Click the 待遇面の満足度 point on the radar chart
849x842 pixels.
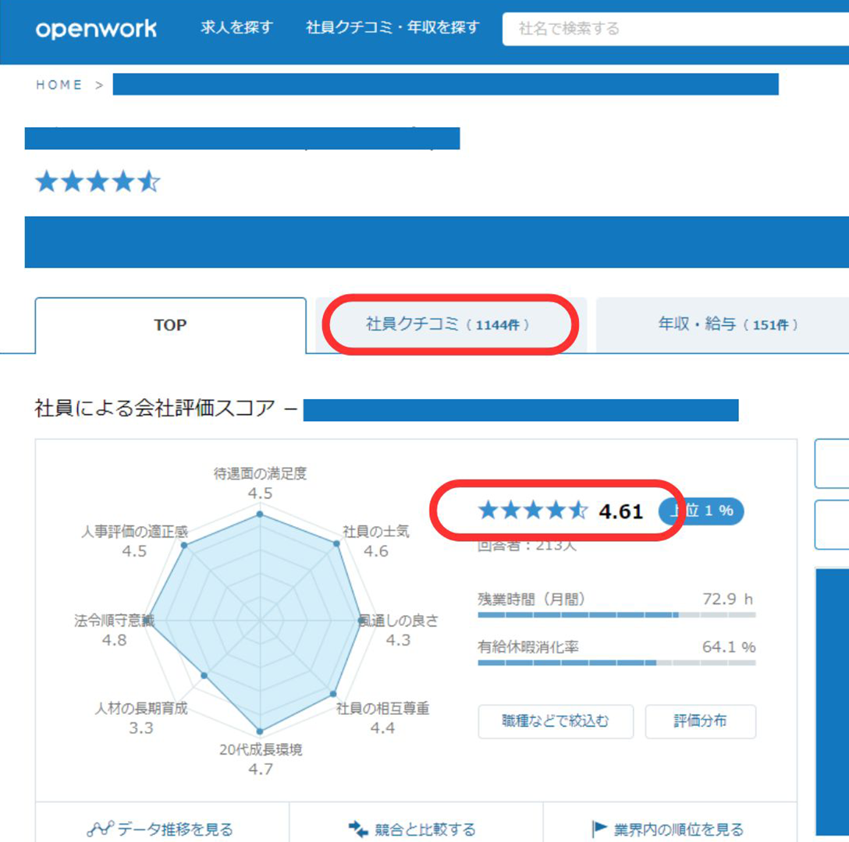[x=260, y=515]
